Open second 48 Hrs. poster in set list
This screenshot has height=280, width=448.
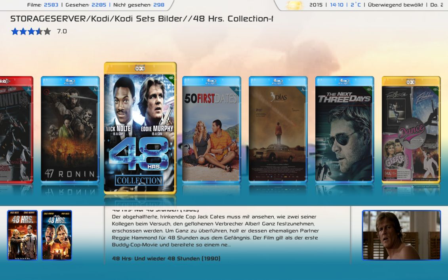57,235
